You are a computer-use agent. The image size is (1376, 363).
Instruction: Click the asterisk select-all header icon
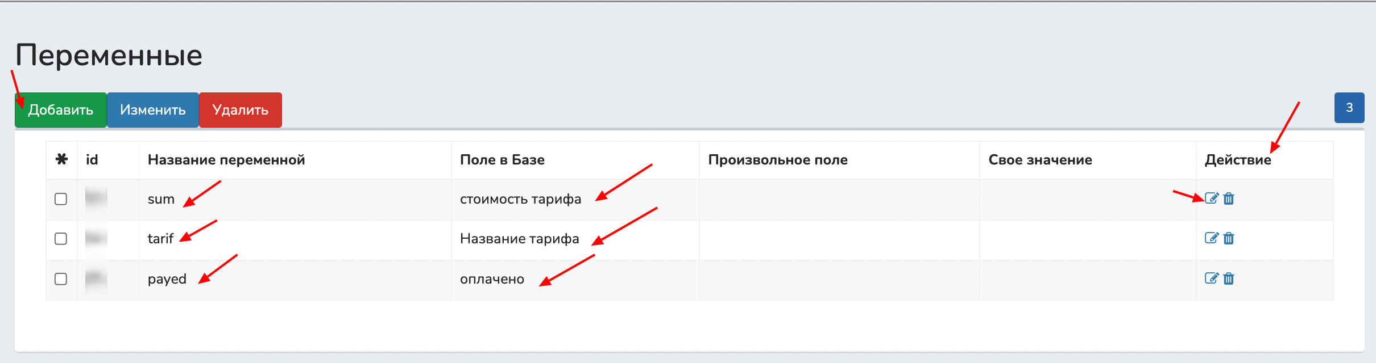tap(61, 159)
